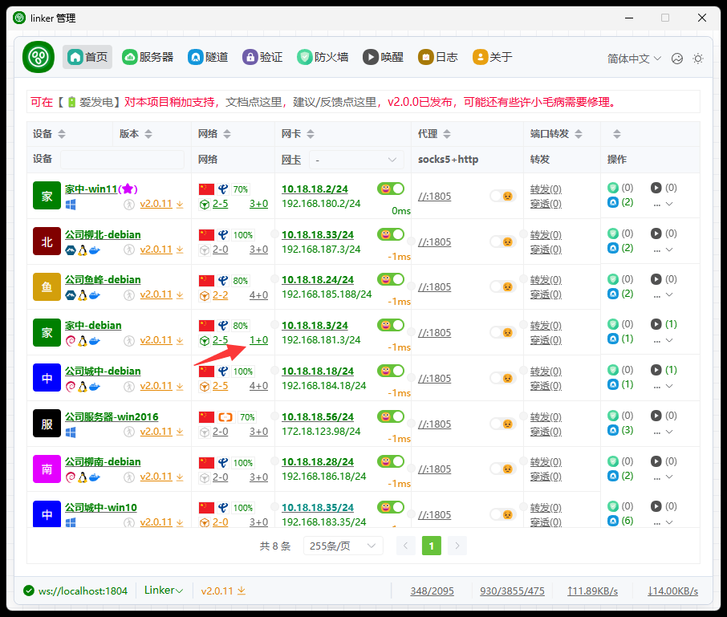Open the Linker group dropdown in status bar
The width and height of the screenshot is (727, 617).
pos(163,590)
